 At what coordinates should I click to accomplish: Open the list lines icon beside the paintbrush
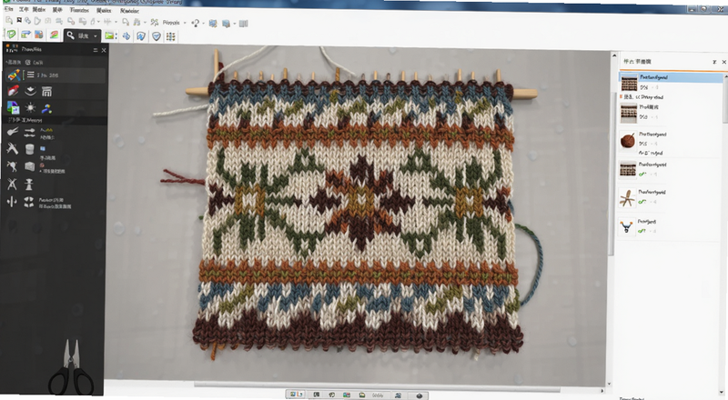click(x=30, y=75)
